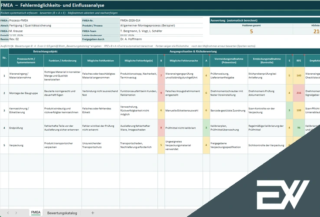Click 'Mögliche Fehlfunktion' column header

pyautogui.click(x=101, y=61)
